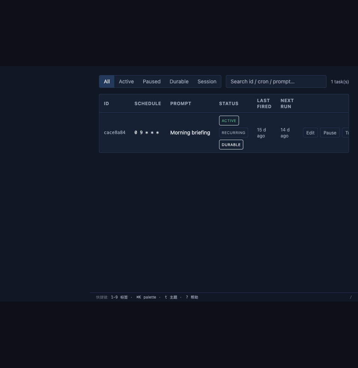Click the 15 d ago last fired value

[x=262, y=133]
